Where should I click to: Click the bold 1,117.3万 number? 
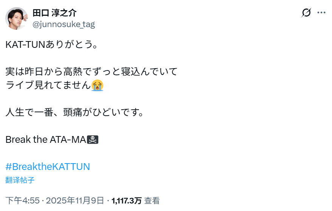tap(126, 201)
